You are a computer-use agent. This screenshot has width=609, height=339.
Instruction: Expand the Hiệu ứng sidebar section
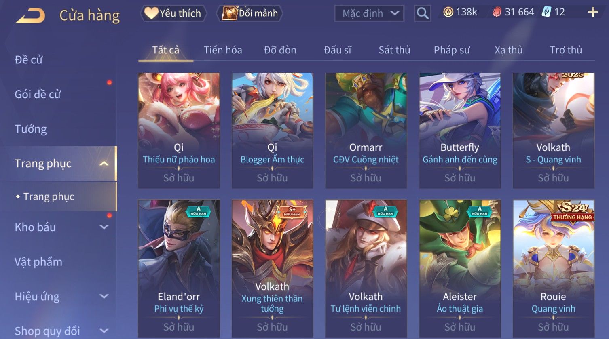104,296
